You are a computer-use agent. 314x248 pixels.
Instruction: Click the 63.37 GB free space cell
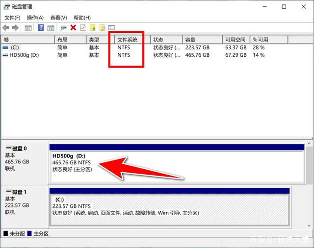tap(236, 47)
